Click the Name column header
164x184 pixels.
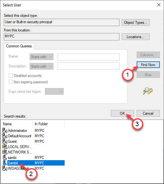click(x=17, y=124)
